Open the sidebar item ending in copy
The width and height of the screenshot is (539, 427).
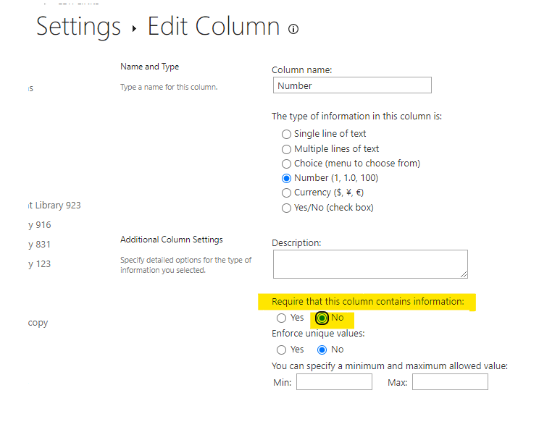coord(38,323)
